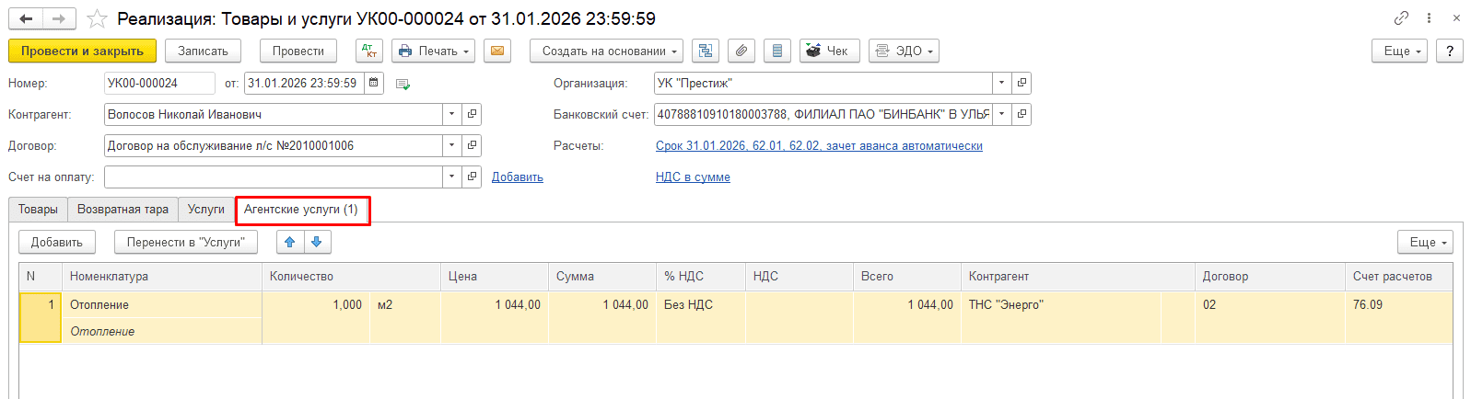Open the Контрагент field open-form icon
1471x399 pixels.
[472, 115]
